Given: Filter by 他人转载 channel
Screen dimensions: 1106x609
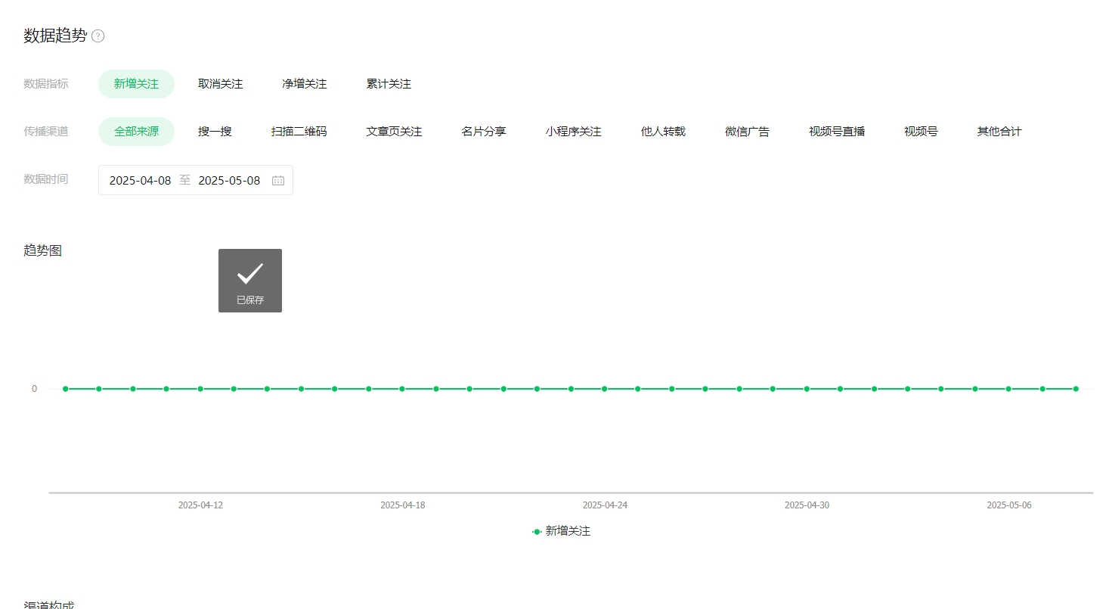Looking at the screenshot, I should pos(663,132).
